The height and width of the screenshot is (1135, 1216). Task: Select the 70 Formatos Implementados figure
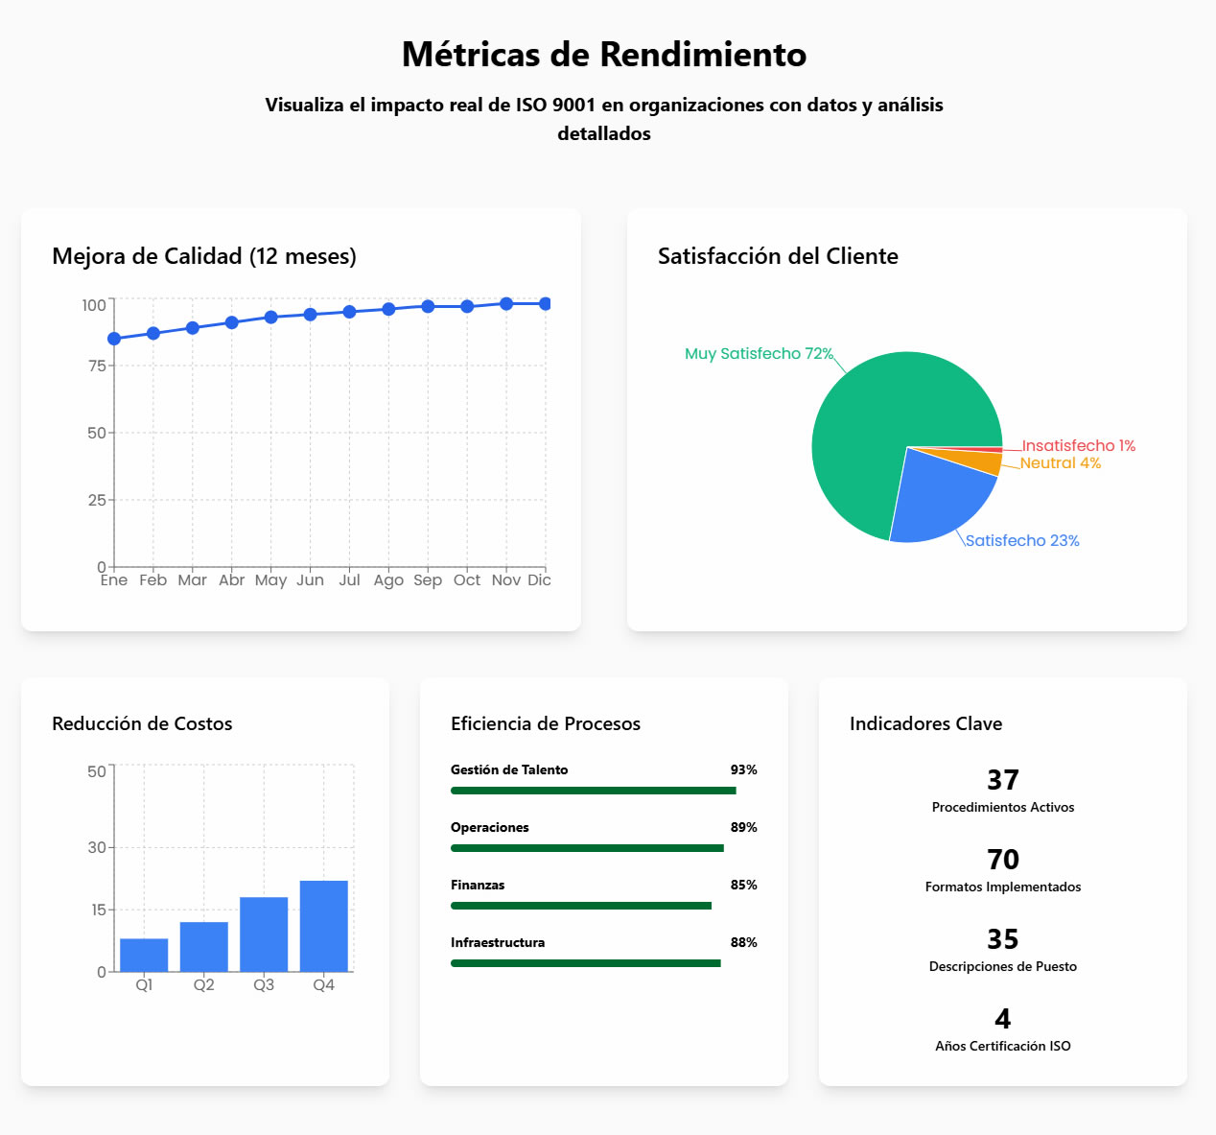1002,860
